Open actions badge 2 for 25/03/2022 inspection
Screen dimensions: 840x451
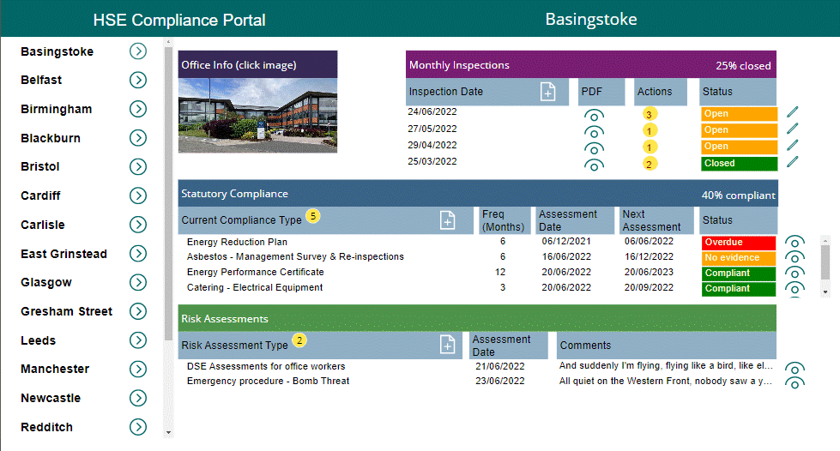click(x=650, y=164)
